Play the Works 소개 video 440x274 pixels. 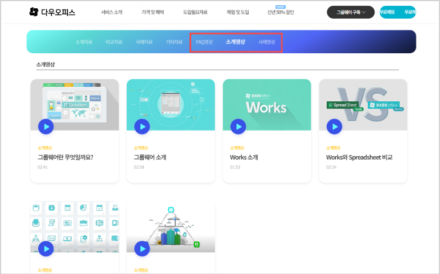pyautogui.click(x=238, y=126)
